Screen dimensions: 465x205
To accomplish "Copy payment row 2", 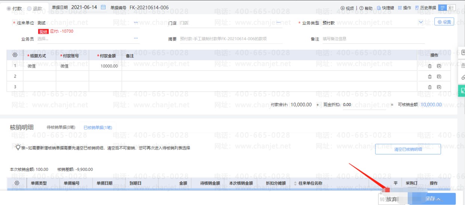I will (x=439, y=76).
